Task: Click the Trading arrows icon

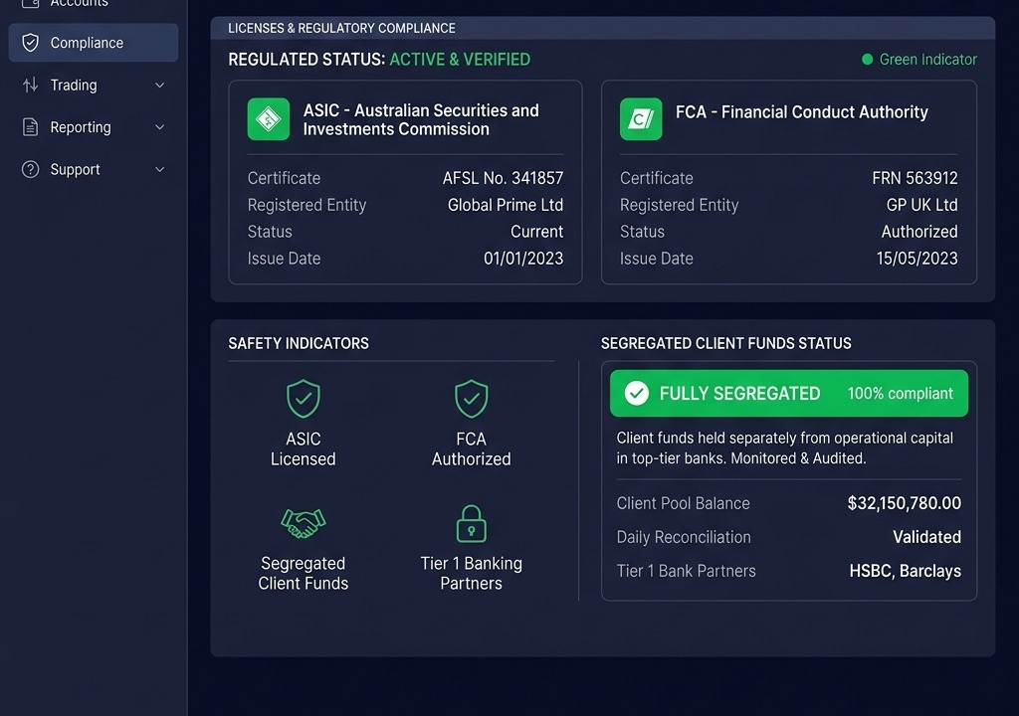Action: pos(30,86)
